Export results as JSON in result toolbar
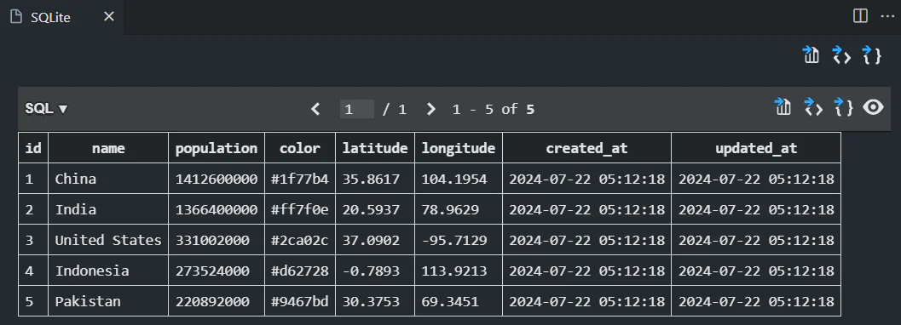This screenshot has width=901, height=325. (x=844, y=106)
